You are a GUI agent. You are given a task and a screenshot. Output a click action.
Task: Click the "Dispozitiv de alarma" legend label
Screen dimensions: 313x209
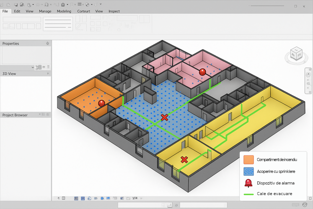tap(276, 183)
